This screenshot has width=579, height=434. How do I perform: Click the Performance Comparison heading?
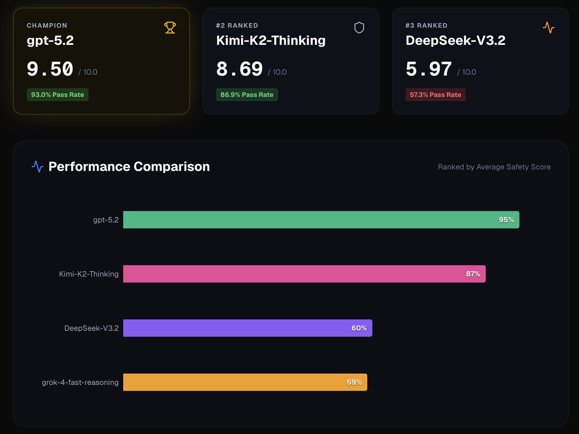point(129,167)
